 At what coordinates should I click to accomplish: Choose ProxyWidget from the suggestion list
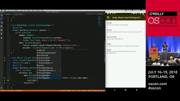[x=49, y=75]
